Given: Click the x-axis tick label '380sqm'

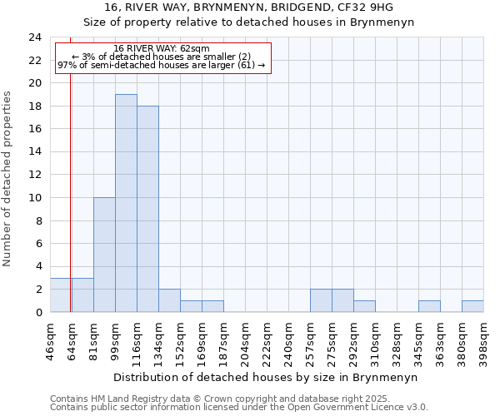Looking at the screenshot, I should click(462, 345).
